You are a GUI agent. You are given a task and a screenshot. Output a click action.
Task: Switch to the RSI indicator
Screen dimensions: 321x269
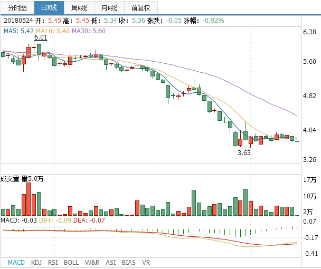point(53,263)
